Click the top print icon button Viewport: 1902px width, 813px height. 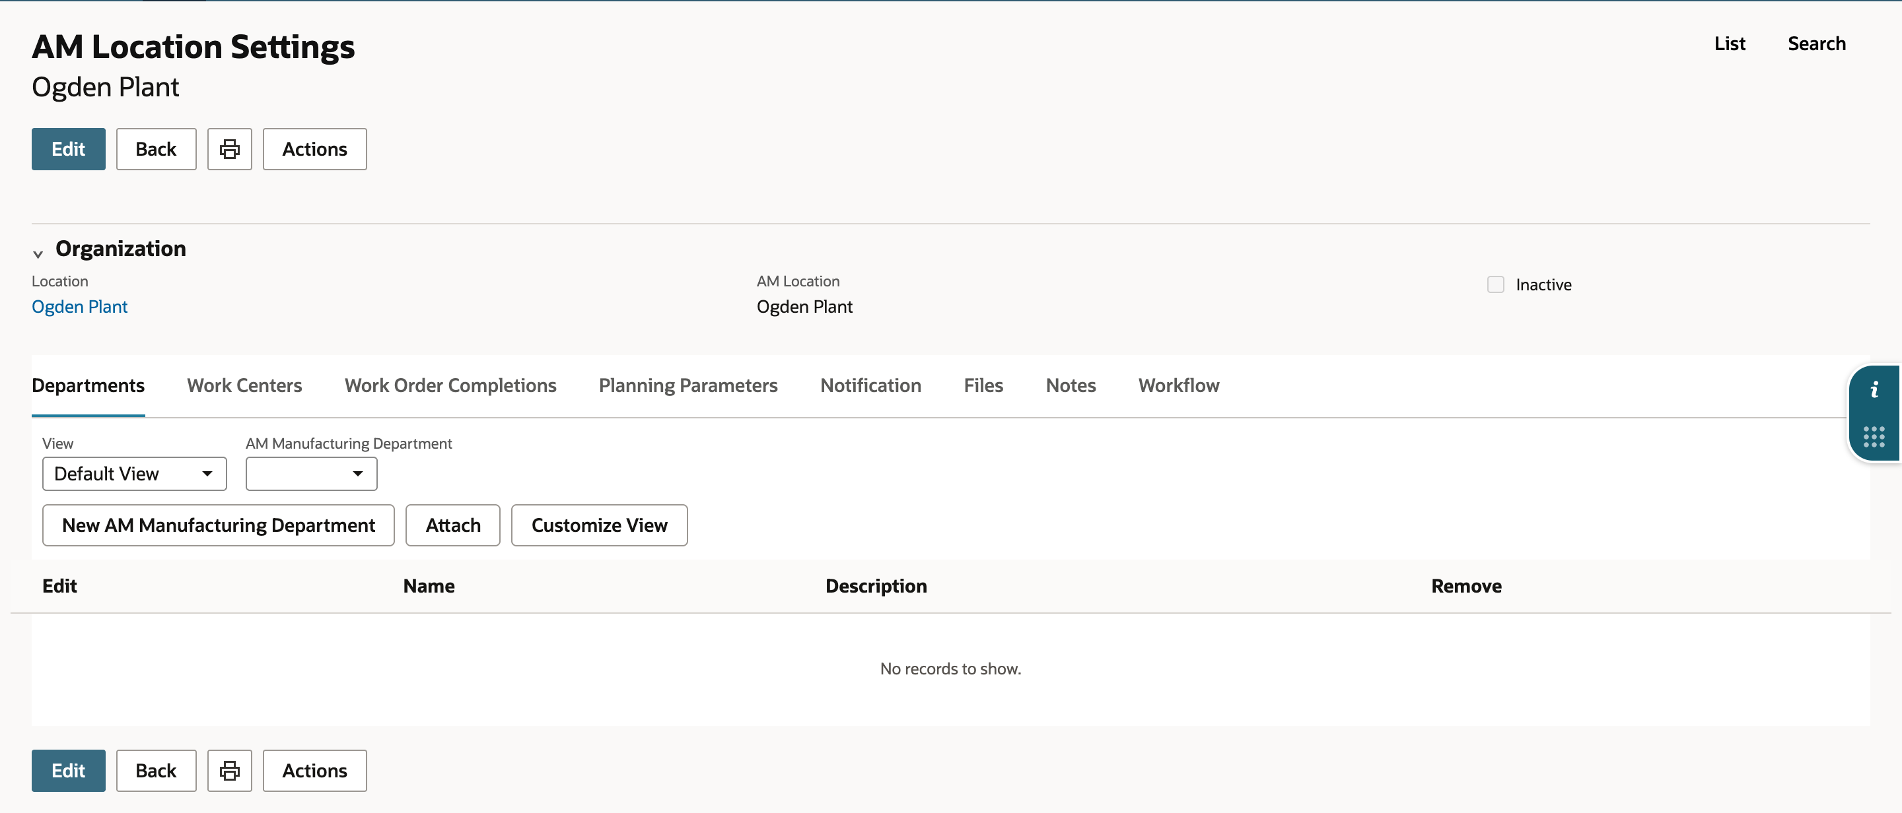tap(230, 149)
